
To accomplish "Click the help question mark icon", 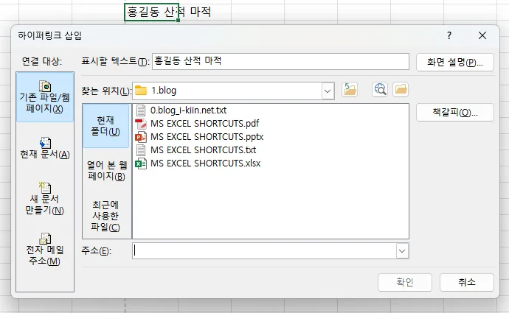I will click(449, 35).
